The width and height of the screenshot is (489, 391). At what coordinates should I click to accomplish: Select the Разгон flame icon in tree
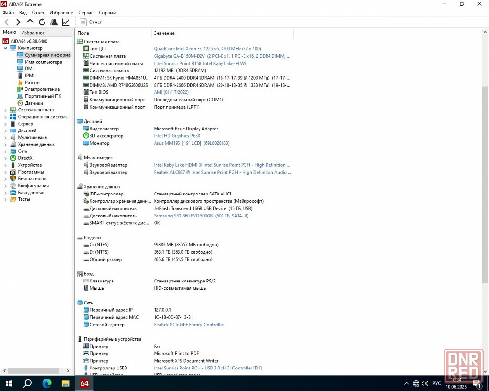coord(20,82)
